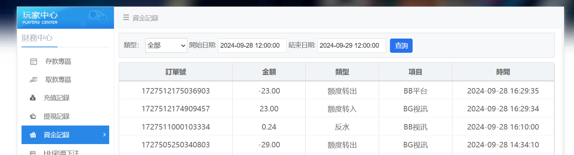Click the -23.00 amount cell
The image size is (574, 155).
269,91
